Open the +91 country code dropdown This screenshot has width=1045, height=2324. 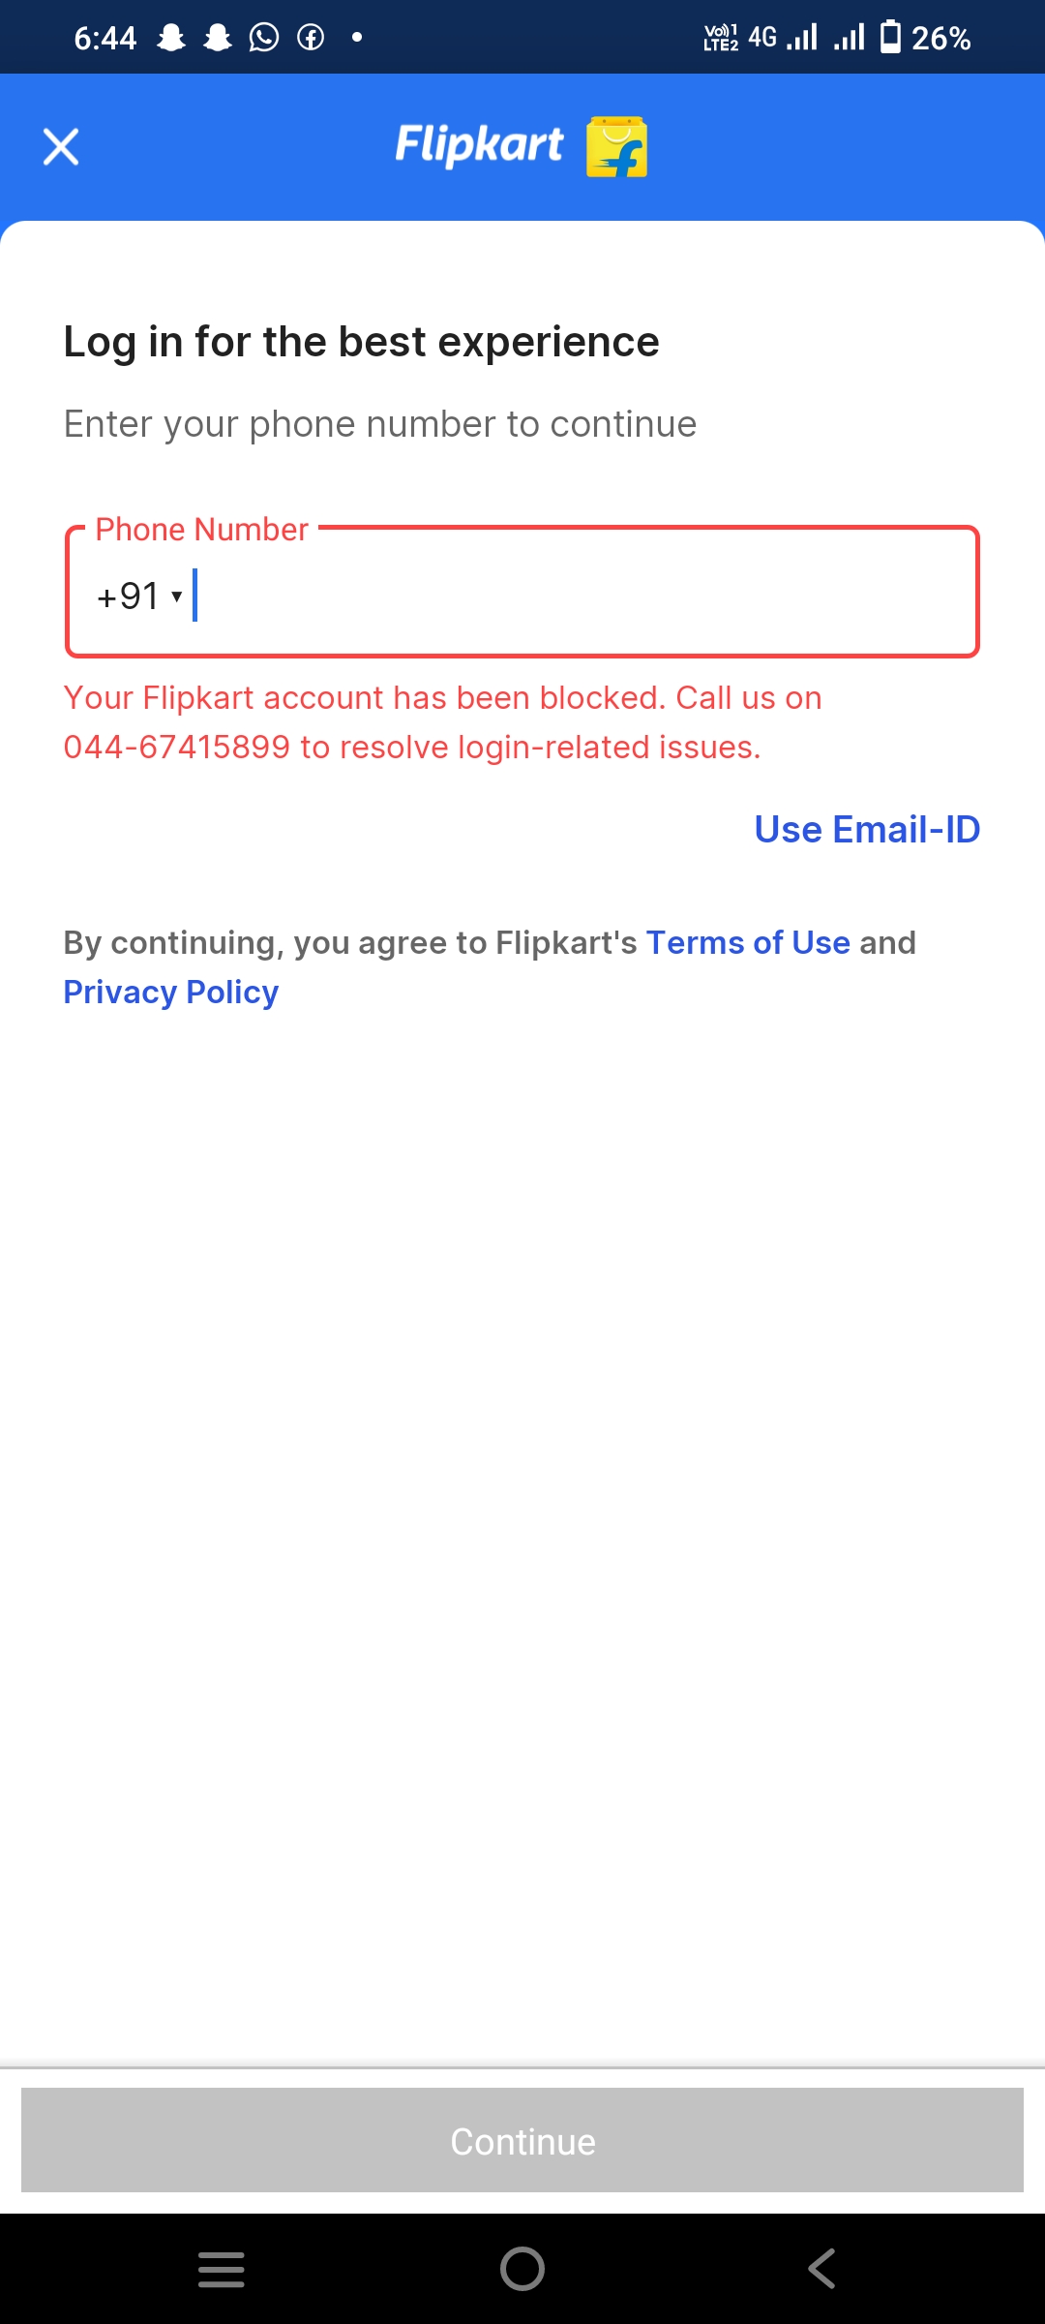click(x=139, y=596)
